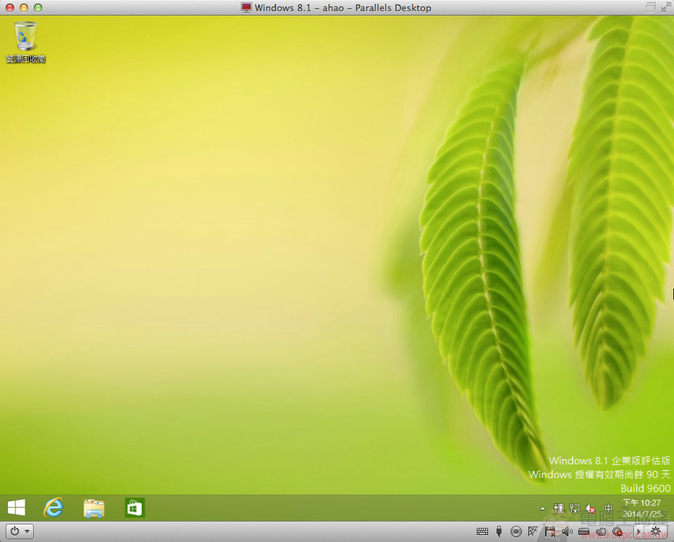Toggle Parallels sound speaker icon
Screen dimensions: 674x542
(x=566, y=531)
